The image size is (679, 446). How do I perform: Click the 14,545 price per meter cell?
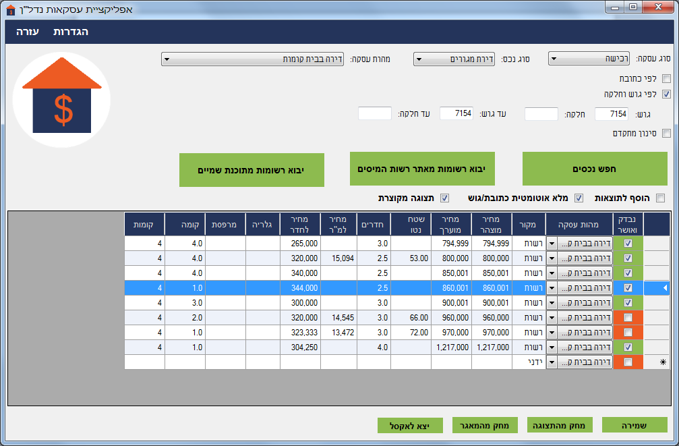coord(338,318)
